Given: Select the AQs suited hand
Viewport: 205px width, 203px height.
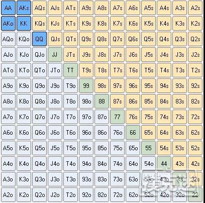Looking at the screenshot, I should tap(40, 8).
